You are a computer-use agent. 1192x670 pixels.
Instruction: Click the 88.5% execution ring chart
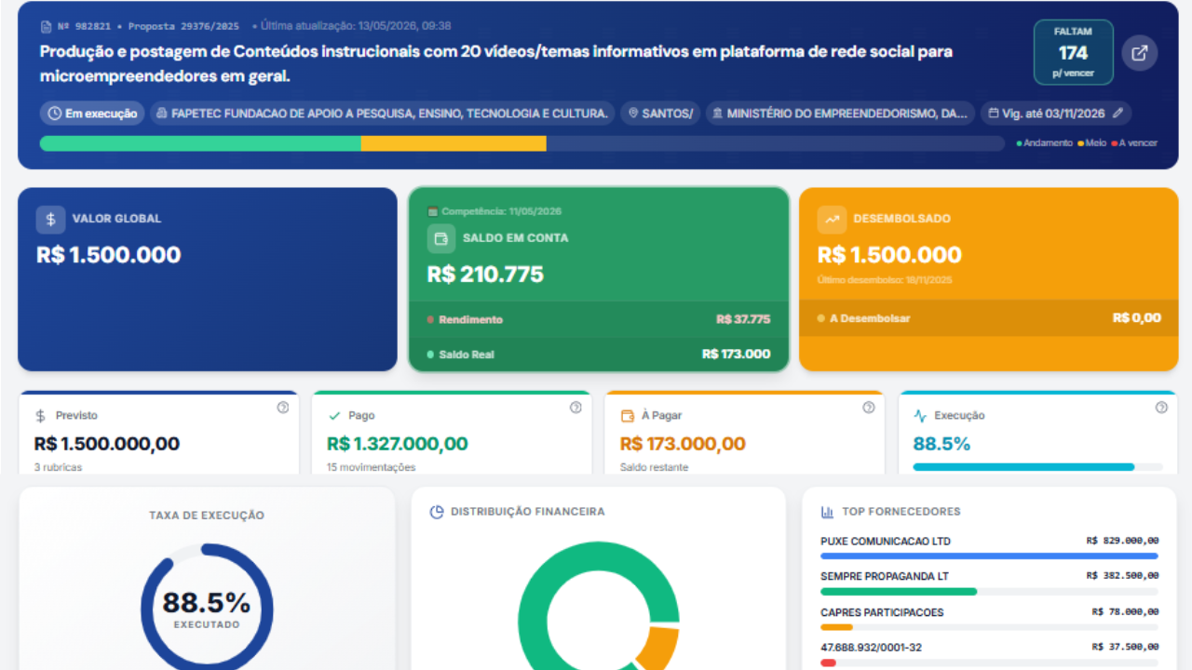pyautogui.click(x=207, y=607)
